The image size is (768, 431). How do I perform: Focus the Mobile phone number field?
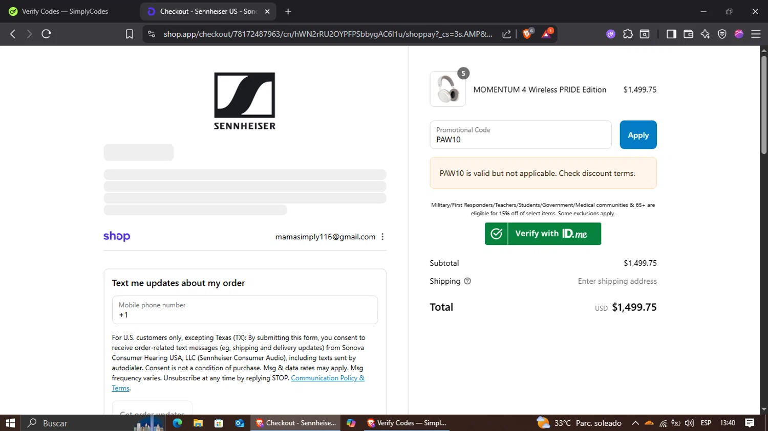245,310
